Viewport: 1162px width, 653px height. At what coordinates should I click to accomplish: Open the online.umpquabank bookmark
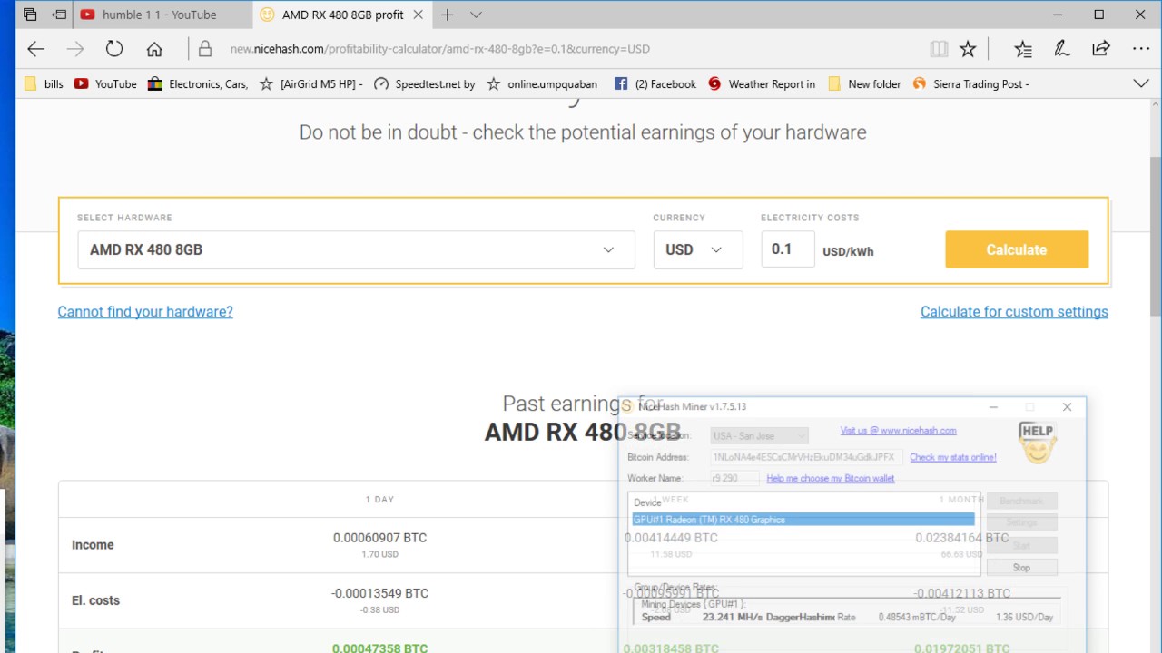coord(542,83)
